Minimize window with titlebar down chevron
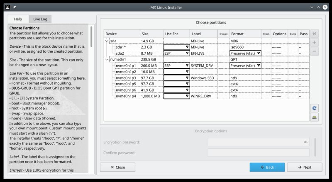The width and height of the screenshot is (332, 182). pos(312,7)
